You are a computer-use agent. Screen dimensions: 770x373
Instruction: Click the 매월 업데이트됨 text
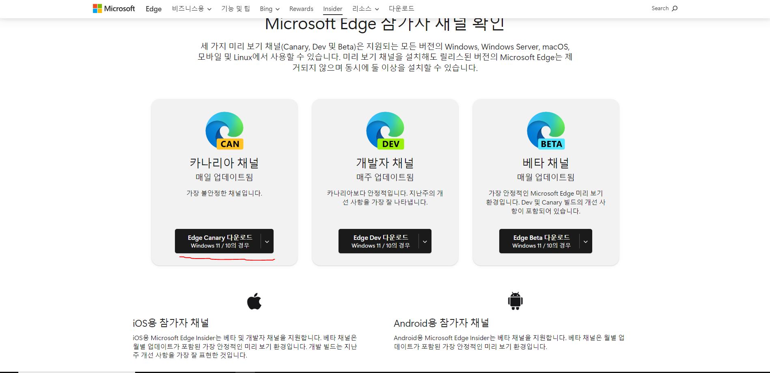tap(546, 177)
